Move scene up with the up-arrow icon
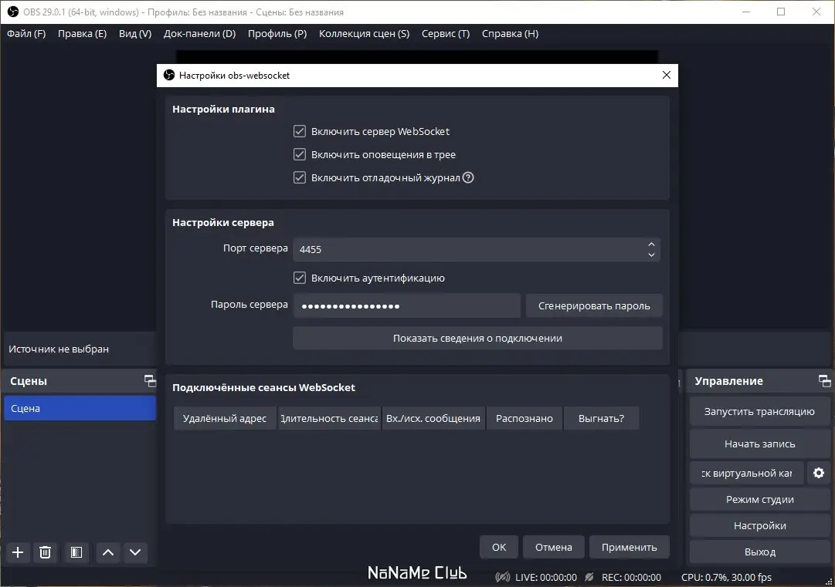 pos(108,552)
